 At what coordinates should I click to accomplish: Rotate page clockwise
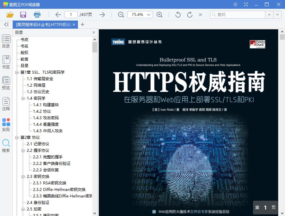[190, 15]
